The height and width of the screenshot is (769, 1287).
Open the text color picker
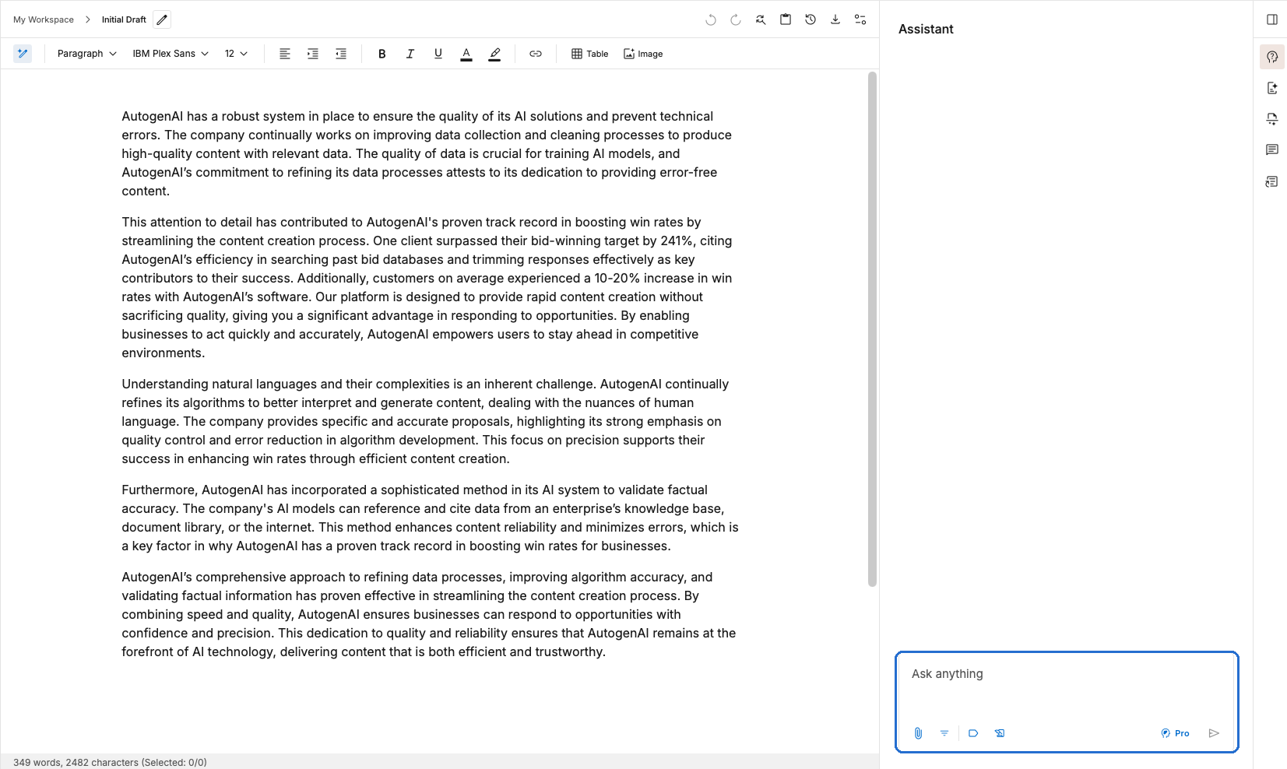tap(466, 54)
